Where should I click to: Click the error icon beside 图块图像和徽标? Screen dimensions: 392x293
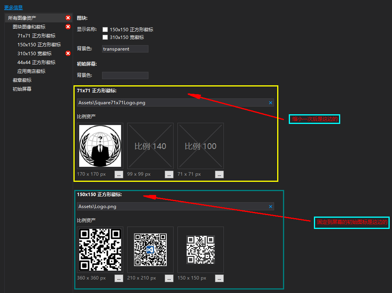[x=68, y=27]
